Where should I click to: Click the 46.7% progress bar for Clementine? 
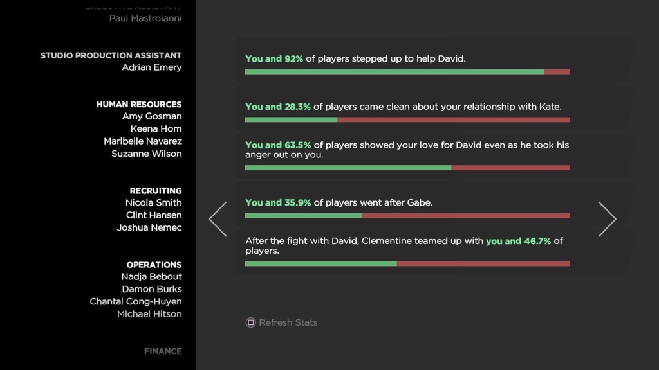coord(407,263)
